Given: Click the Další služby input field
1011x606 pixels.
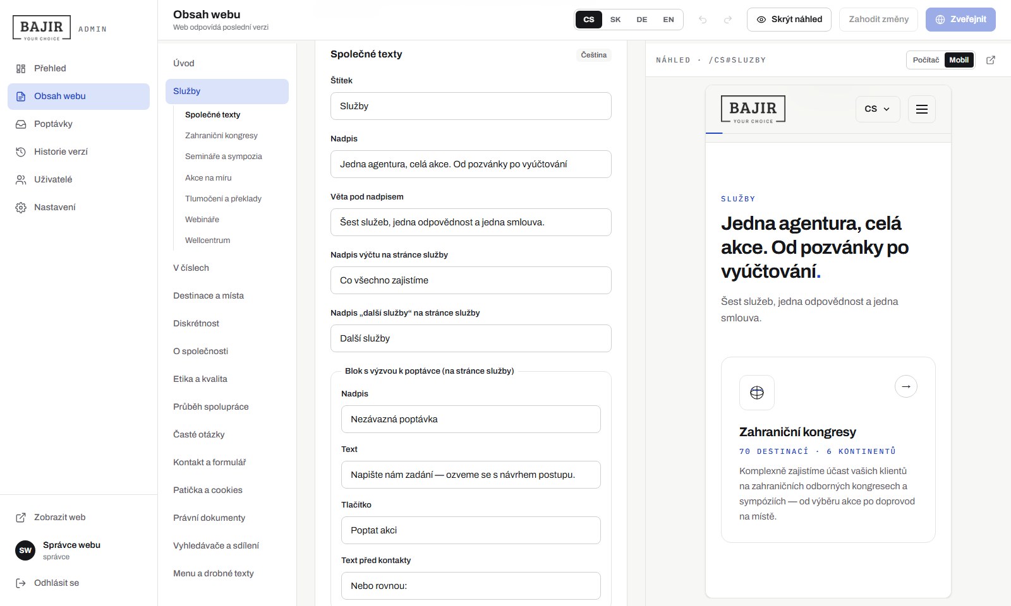Looking at the screenshot, I should point(471,338).
